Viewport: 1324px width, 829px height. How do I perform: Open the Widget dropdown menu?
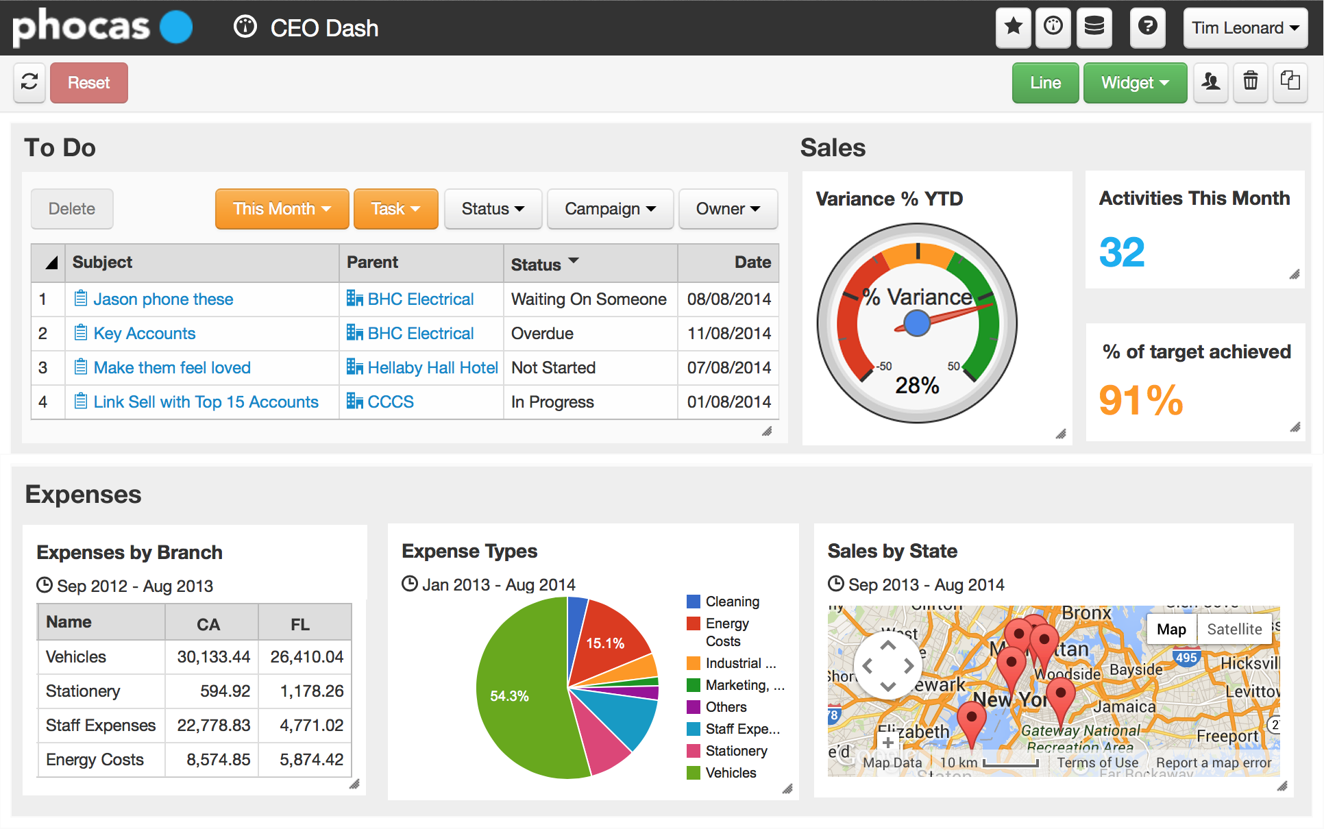1135,83
